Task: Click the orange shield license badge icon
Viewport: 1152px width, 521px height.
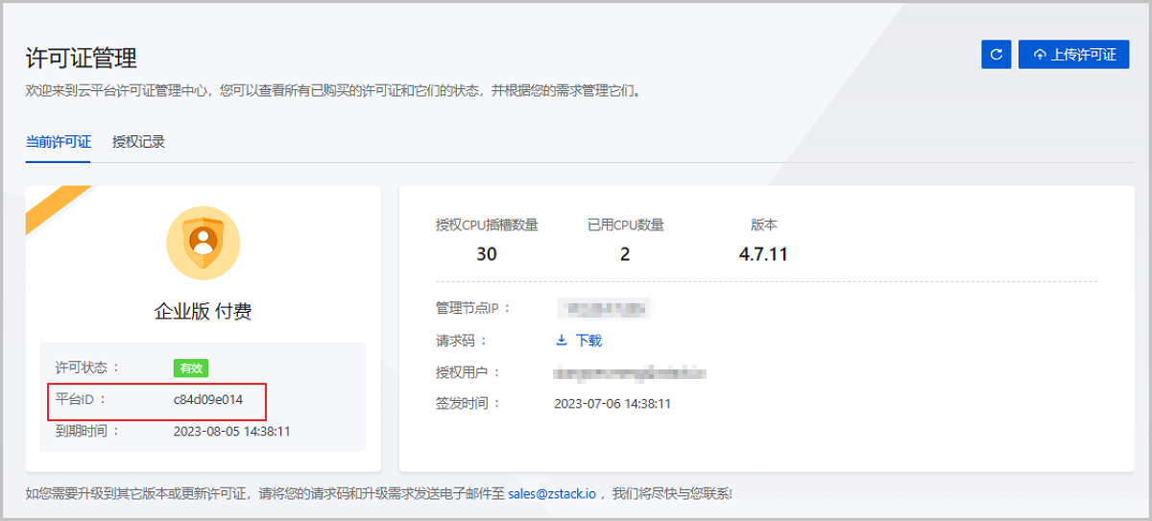Action: pos(203,242)
